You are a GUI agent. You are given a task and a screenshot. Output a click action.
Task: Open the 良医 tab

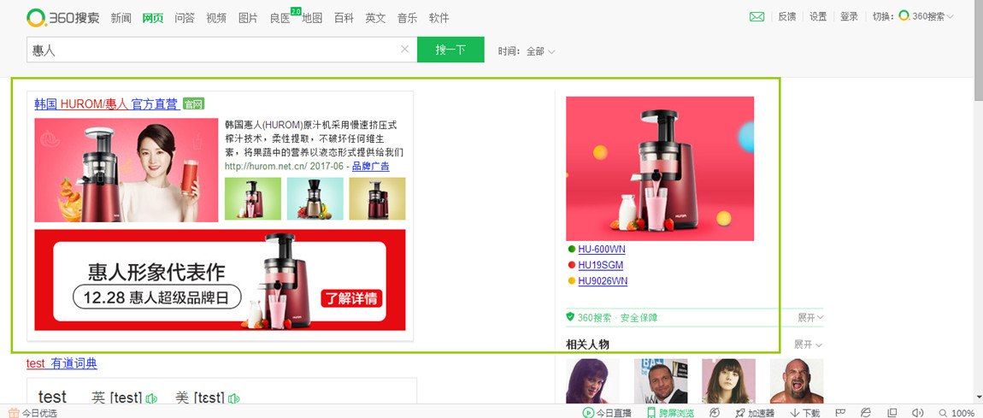tap(280, 18)
